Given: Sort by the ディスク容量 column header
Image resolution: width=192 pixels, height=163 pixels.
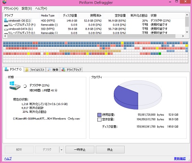Looking at the screenshot, I should (69, 15).
